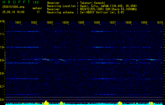Click the 1609 time axis label
The width and height of the screenshot is (165, 105).
(x=144, y=22)
